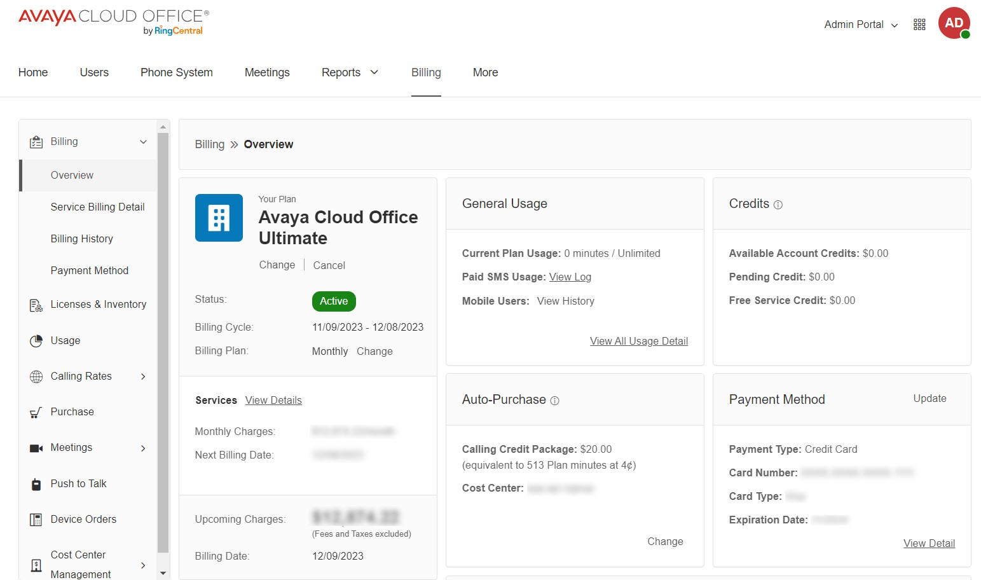
Task: Click the Push to Talk radio icon
Action: [x=36, y=484]
